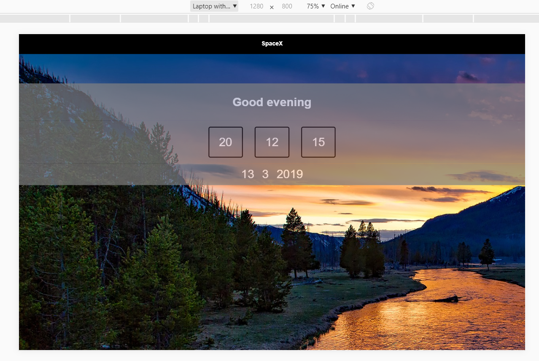This screenshot has height=361, width=539.
Task: Click the SpaceX header title
Action: pyautogui.click(x=272, y=44)
